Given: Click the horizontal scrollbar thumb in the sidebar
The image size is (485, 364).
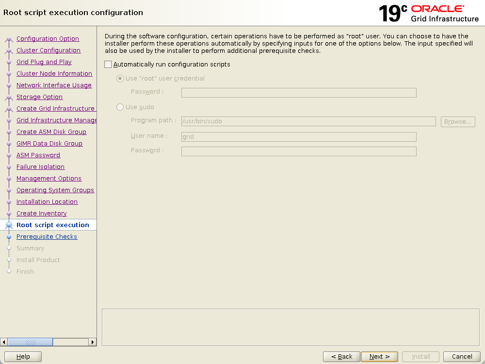Looking at the screenshot, I should 30,342.
